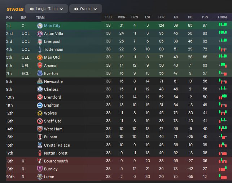Click the Wolves club badge
This screenshot has height=183, width=232.
[x=40, y=113]
